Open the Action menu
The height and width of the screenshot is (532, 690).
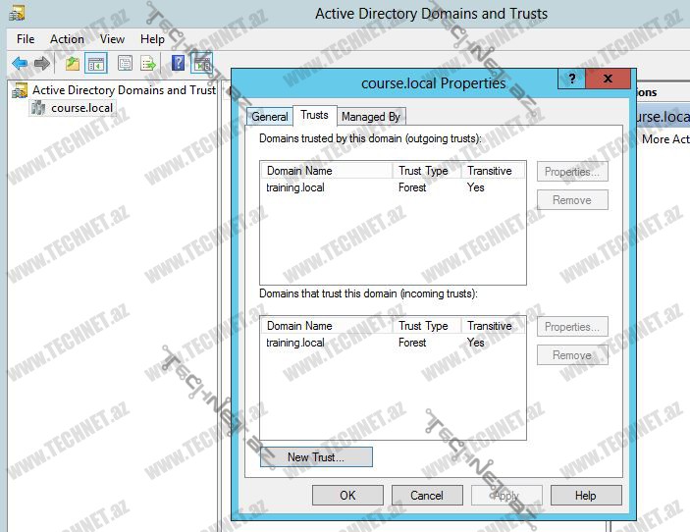[67, 39]
